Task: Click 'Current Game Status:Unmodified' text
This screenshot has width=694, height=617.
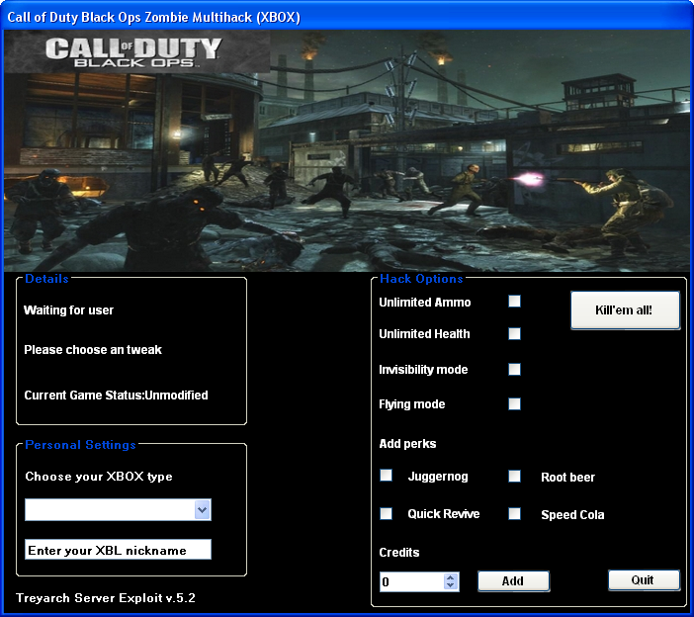Action: pyautogui.click(x=116, y=396)
